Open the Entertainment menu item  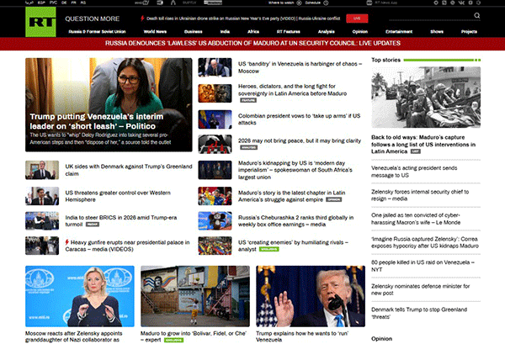pos(398,29)
